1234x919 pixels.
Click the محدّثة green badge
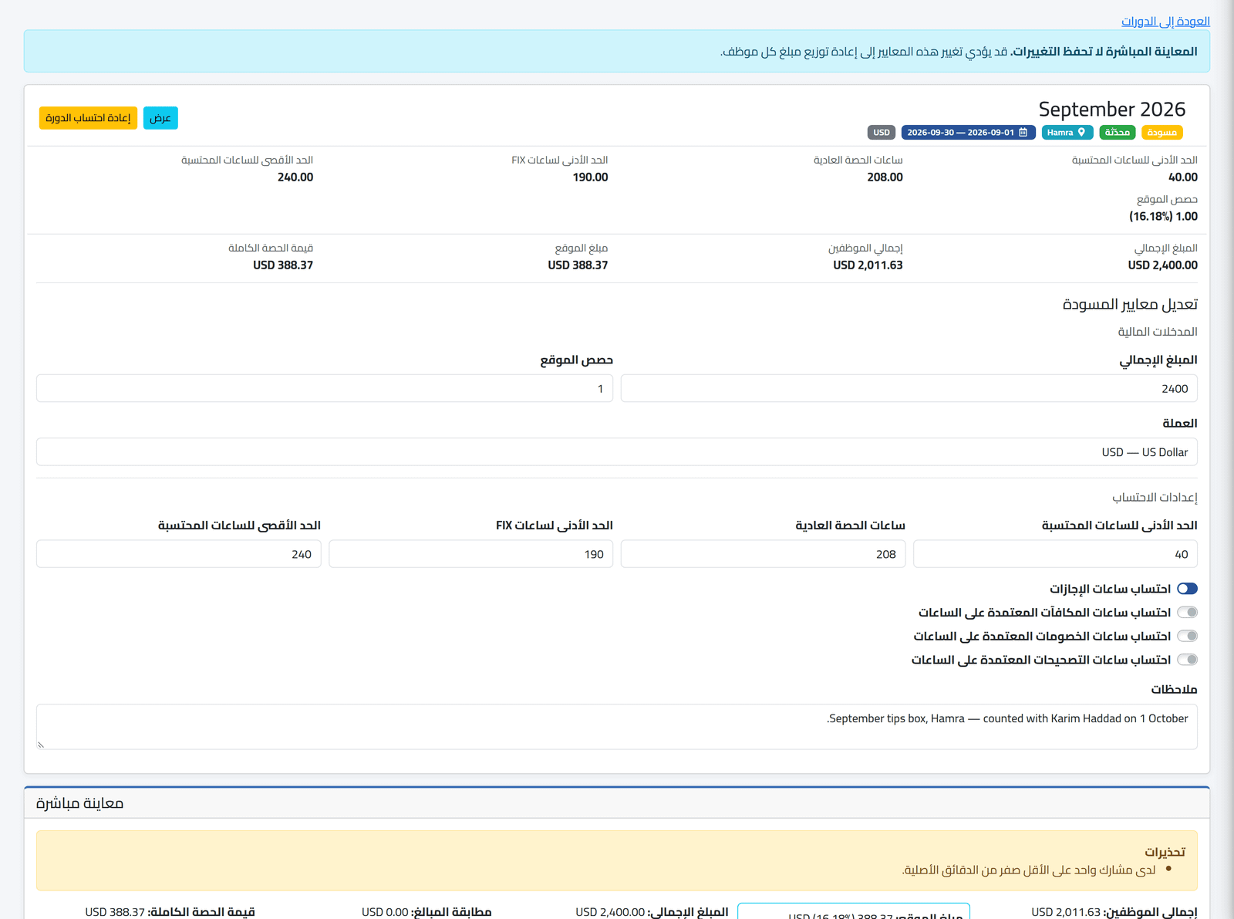tap(1118, 133)
